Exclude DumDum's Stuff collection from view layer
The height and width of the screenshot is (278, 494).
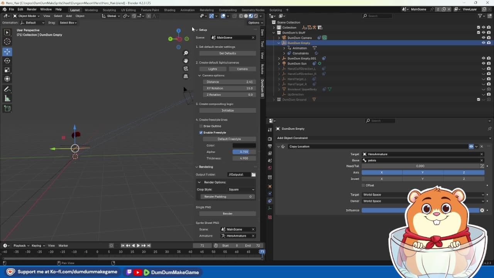pos(479,32)
